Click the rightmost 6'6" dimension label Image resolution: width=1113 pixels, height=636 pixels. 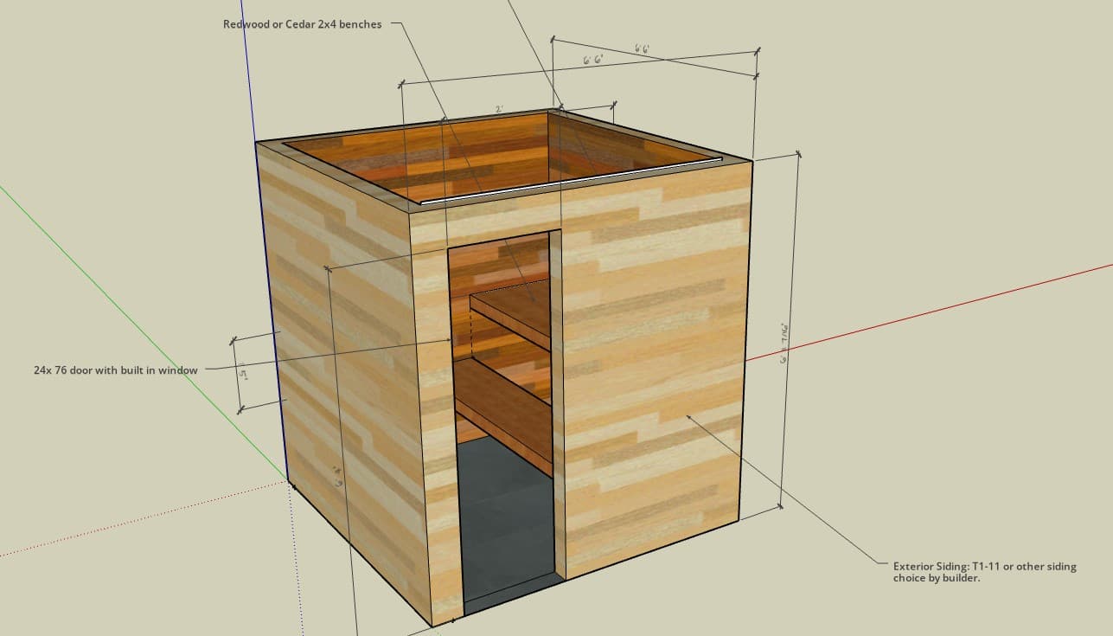pos(643,46)
